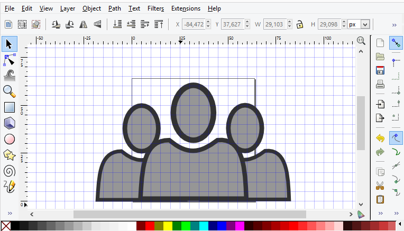Toggle snap to bounding box edges
The height and width of the screenshot is (231, 404).
tap(396, 77)
